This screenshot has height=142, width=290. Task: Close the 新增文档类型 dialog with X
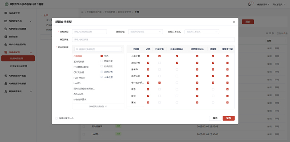234,22
